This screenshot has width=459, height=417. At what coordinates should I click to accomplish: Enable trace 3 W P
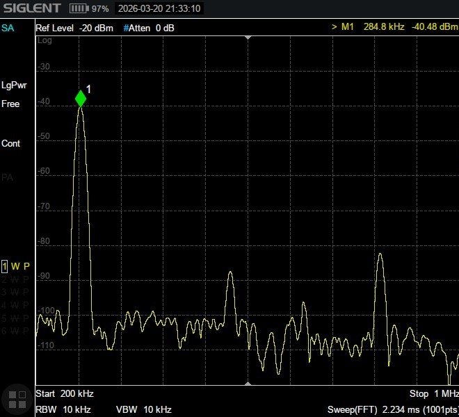coord(15,292)
